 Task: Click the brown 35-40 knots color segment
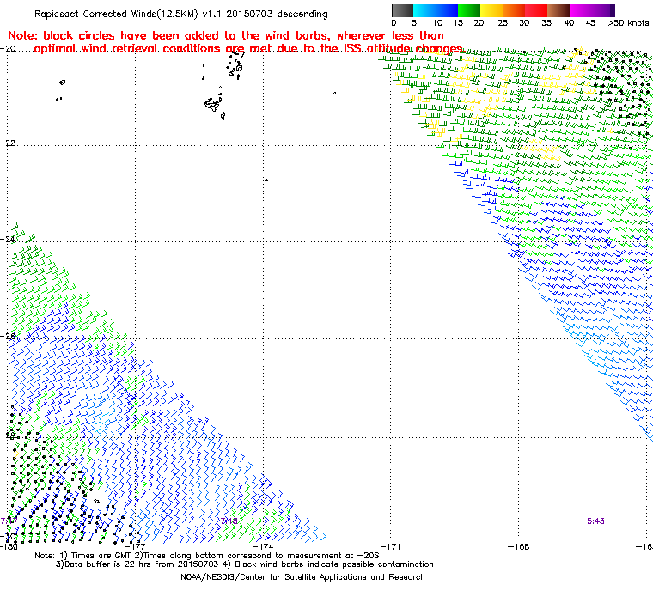coord(558,10)
